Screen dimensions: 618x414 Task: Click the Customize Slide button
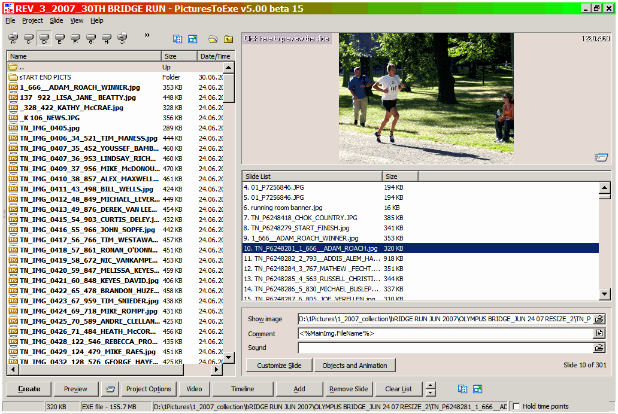click(279, 366)
